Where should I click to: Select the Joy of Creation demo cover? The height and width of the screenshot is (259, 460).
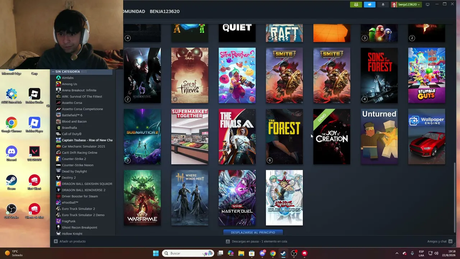point(332,137)
